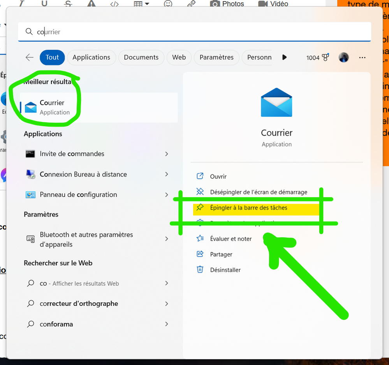Viewport: 389px width, 365px height.
Task: Expand Panneau de configuration options
Action: point(167,195)
